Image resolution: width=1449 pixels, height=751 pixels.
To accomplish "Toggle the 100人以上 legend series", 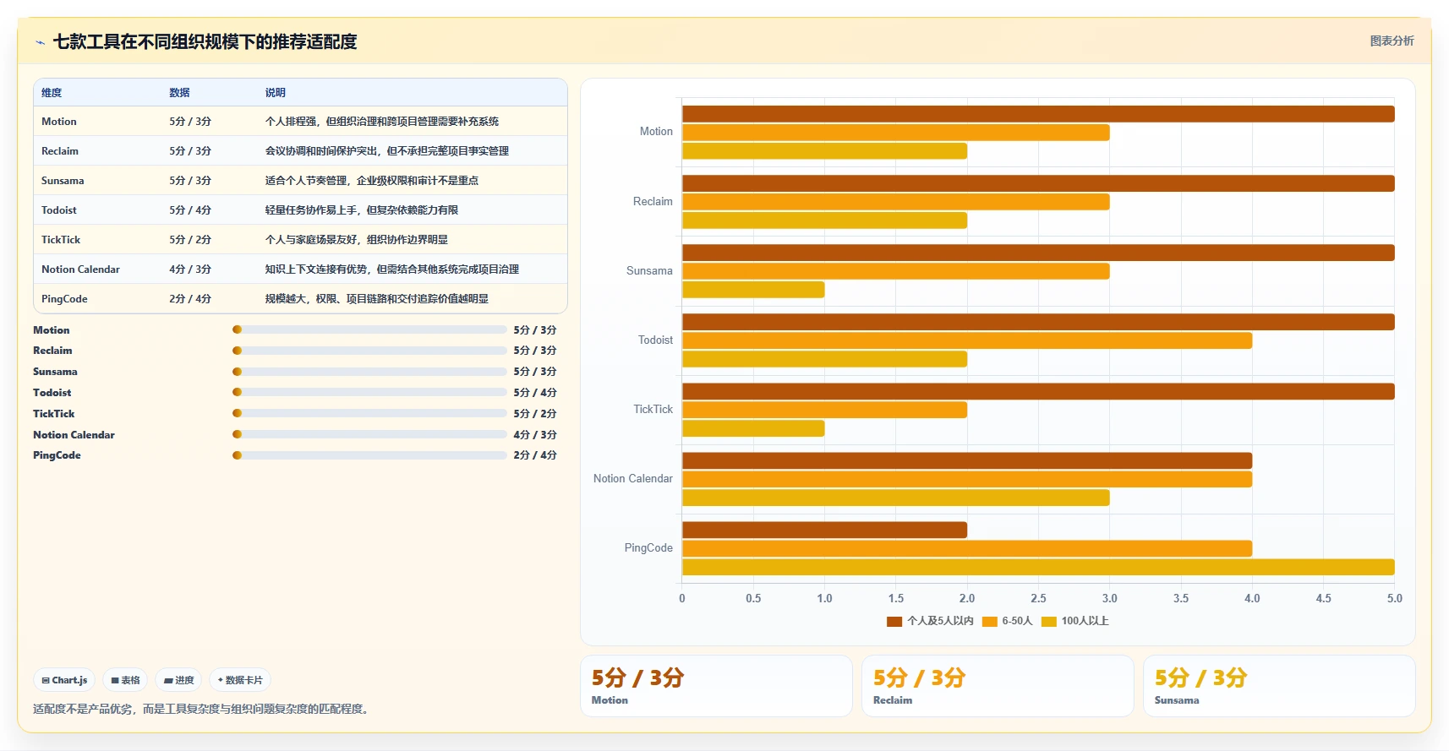I will 1075,621.
